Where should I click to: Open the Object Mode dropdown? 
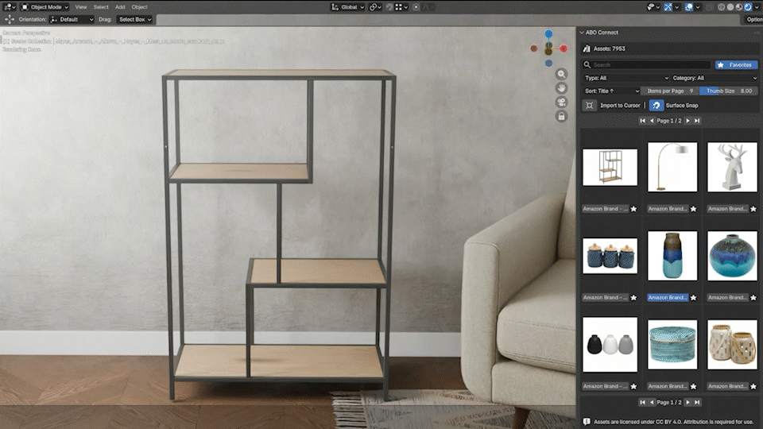[x=45, y=7]
